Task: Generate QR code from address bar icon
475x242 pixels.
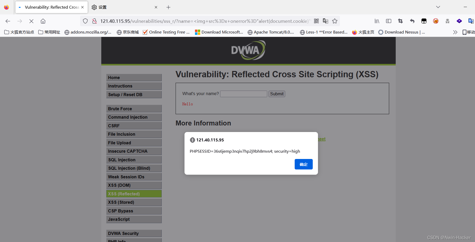Action: pyautogui.click(x=316, y=21)
